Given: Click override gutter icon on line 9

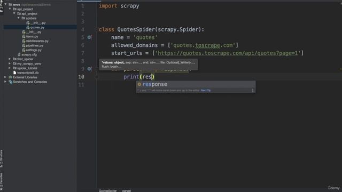Looking at the screenshot, I should point(89,69).
